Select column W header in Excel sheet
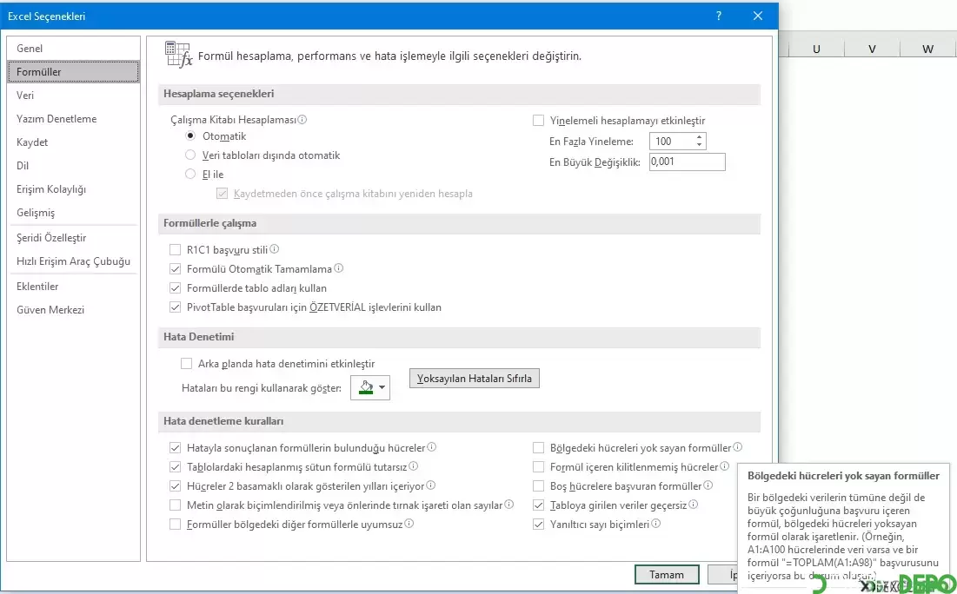The height and width of the screenshot is (594, 957). [927, 49]
